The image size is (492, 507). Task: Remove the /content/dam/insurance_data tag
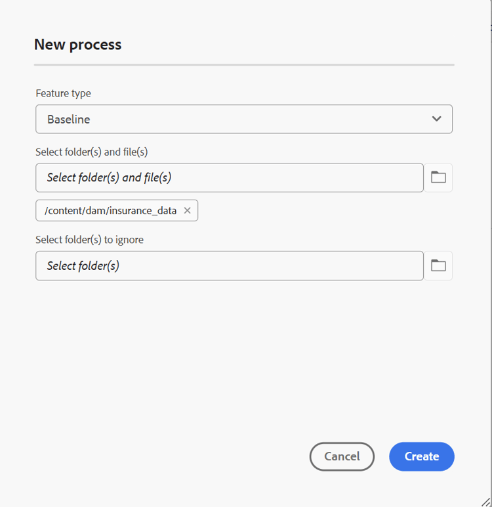pos(187,211)
